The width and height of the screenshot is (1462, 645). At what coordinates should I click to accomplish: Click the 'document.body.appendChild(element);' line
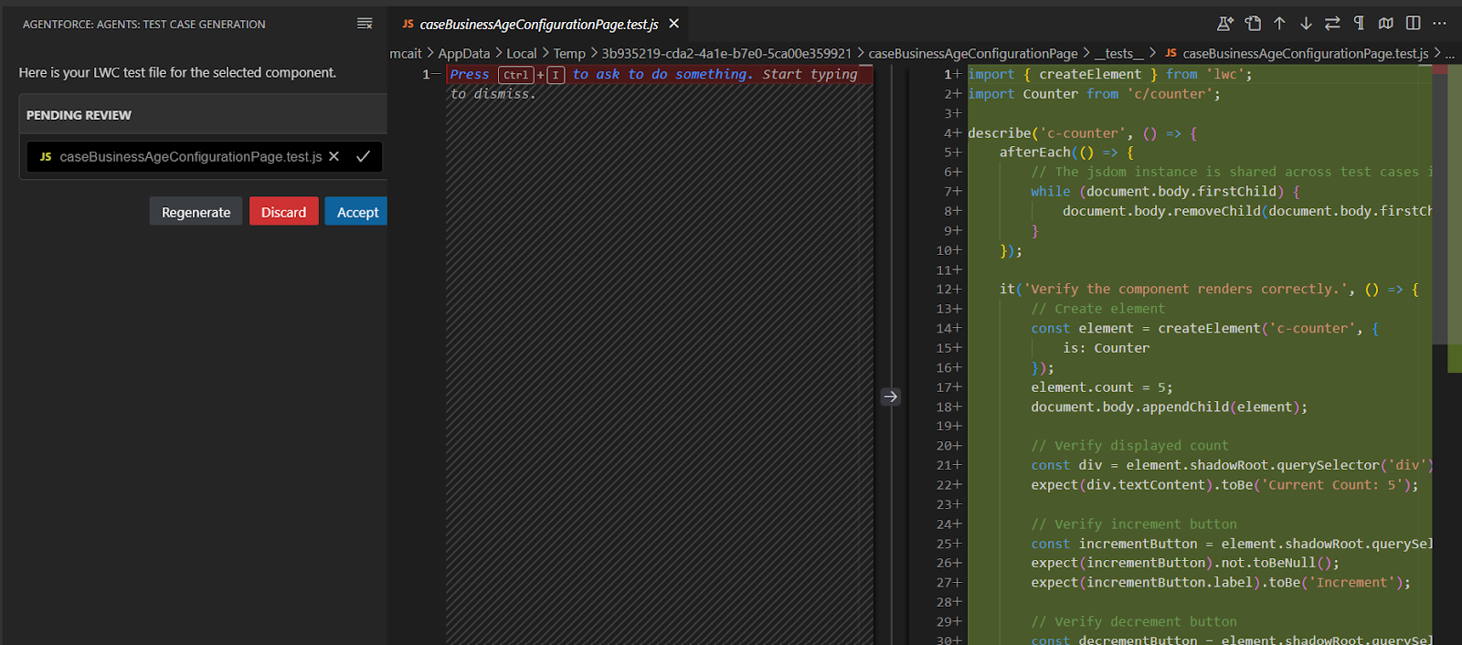point(1170,407)
